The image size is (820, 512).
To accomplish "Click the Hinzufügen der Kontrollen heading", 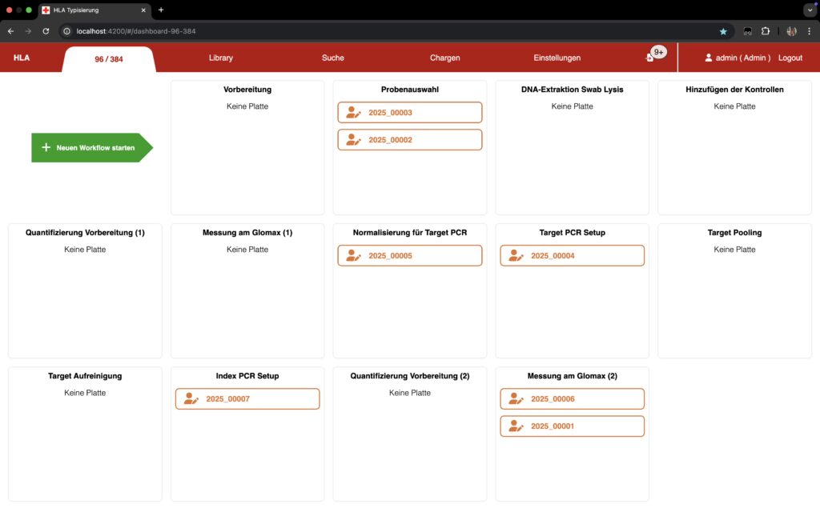I will tap(734, 90).
